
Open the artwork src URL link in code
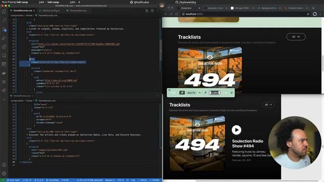pyautogui.click(x=78, y=44)
